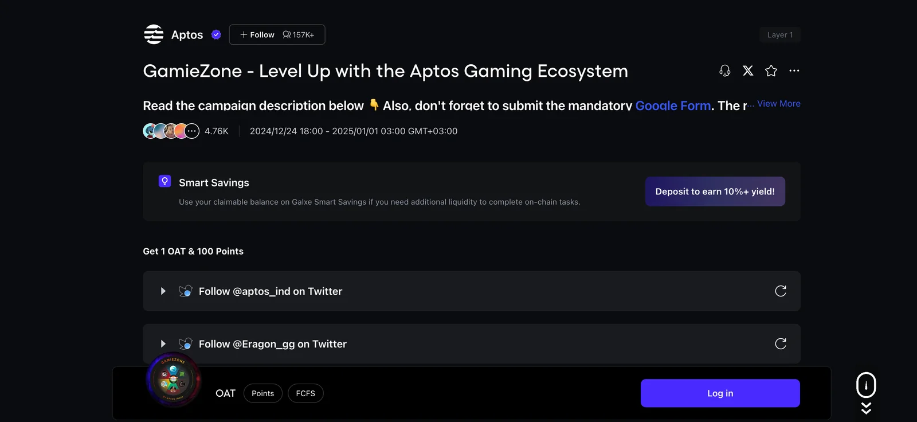Expand description with View More
Viewport: 917px width, 422px height.
(x=779, y=104)
